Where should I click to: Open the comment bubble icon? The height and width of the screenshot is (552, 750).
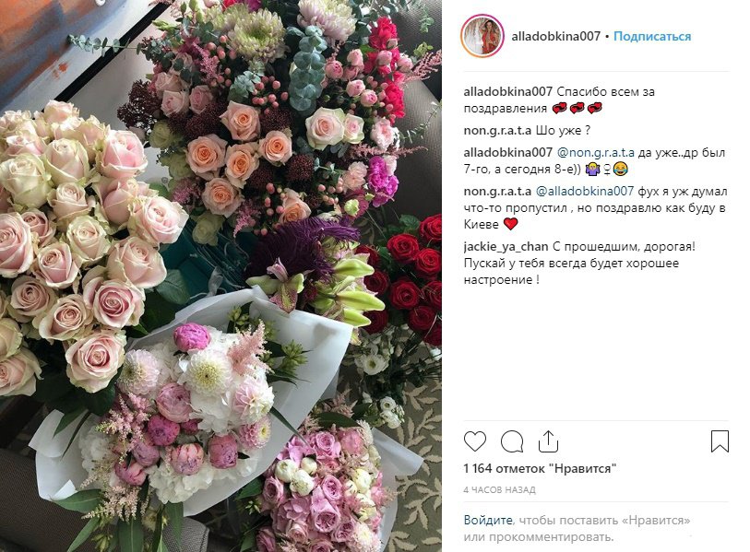coord(511,441)
